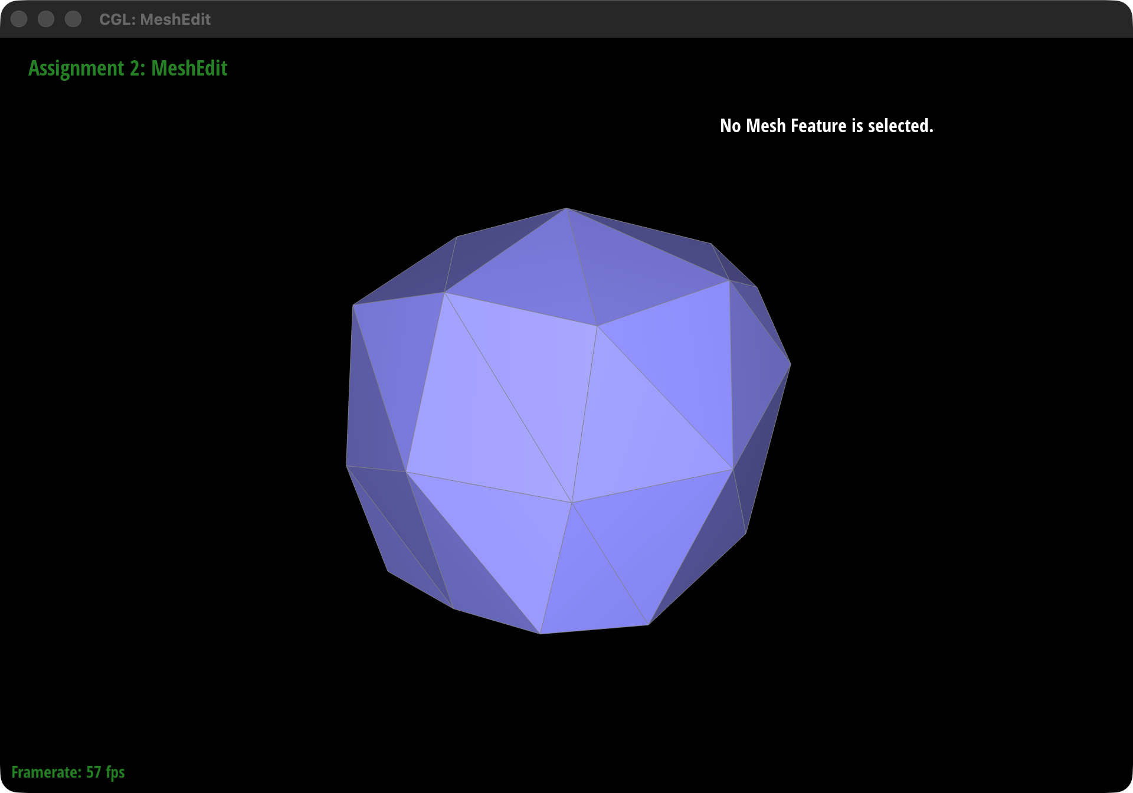Select the rightmost silhouette vertex
The width and height of the screenshot is (1133, 793).
coord(790,363)
